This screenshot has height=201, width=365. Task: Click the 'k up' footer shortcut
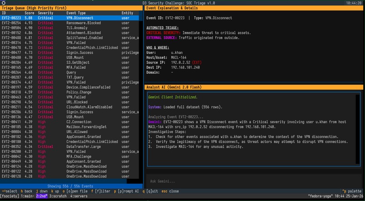[x=55, y=191]
